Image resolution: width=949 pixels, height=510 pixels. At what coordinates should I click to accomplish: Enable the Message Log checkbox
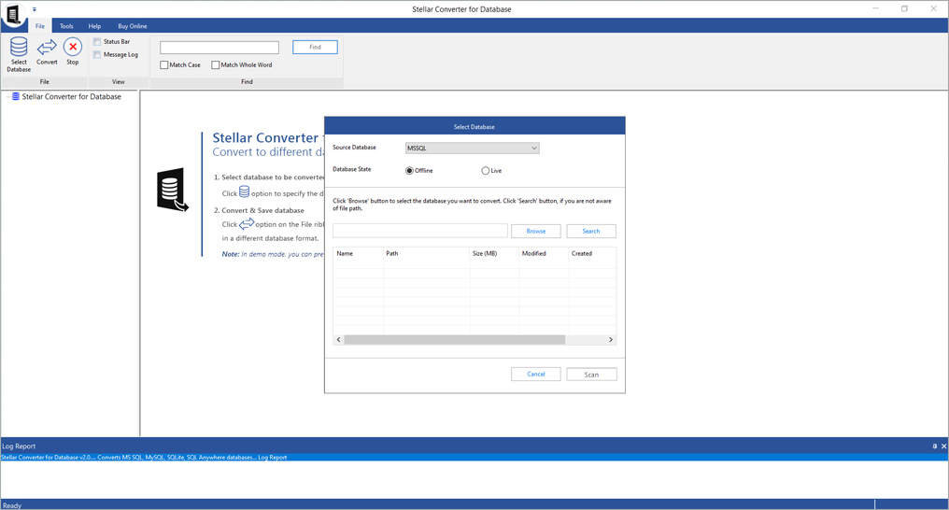tap(97, 54)
